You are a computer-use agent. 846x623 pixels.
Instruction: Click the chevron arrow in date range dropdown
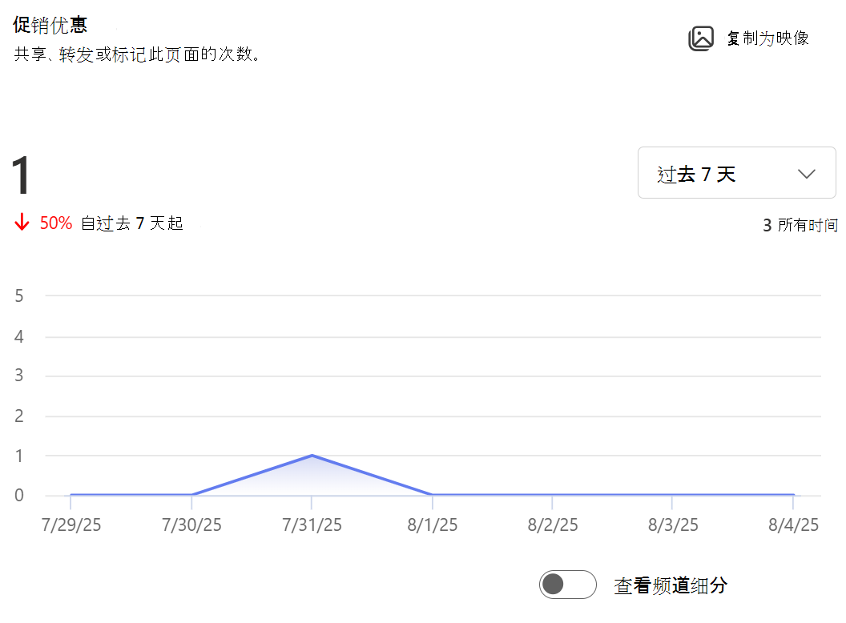806,175
